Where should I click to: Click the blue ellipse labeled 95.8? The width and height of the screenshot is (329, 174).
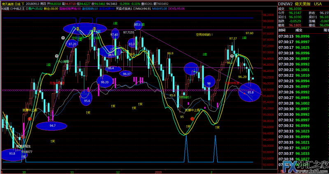click(250, 92)
